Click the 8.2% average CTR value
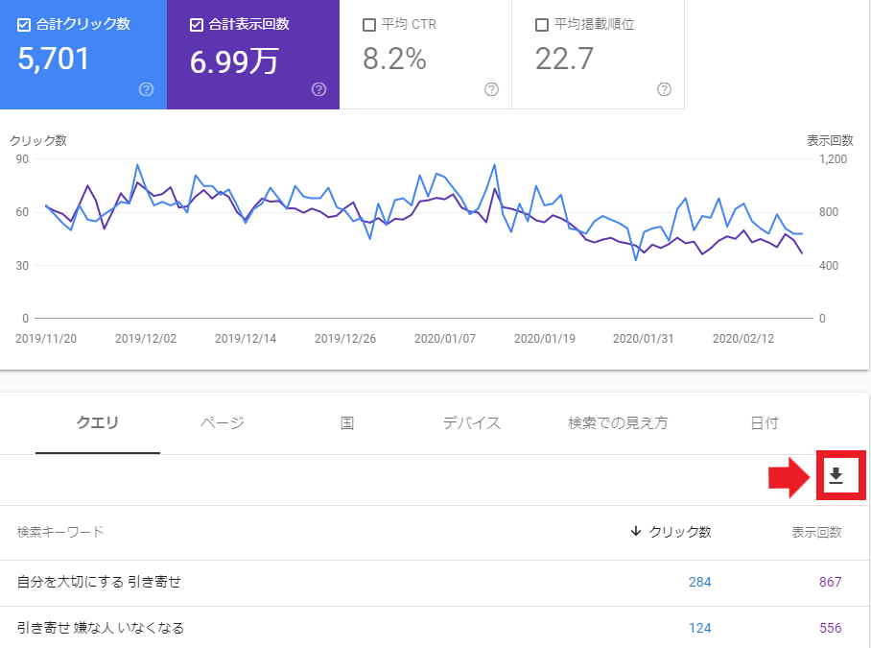The image size is (871, 648). (x=394, y=59)
